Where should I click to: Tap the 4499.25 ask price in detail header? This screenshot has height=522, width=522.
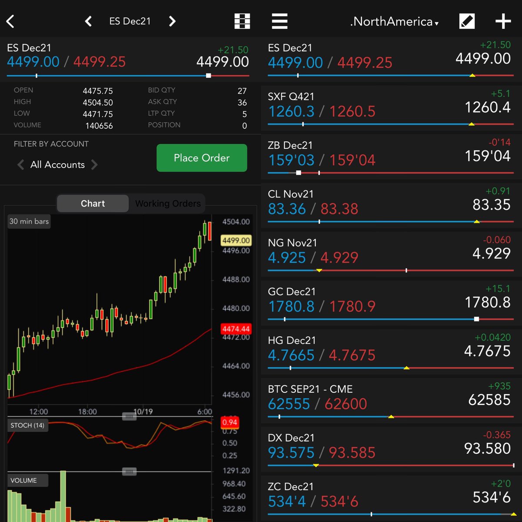[100, 62]
